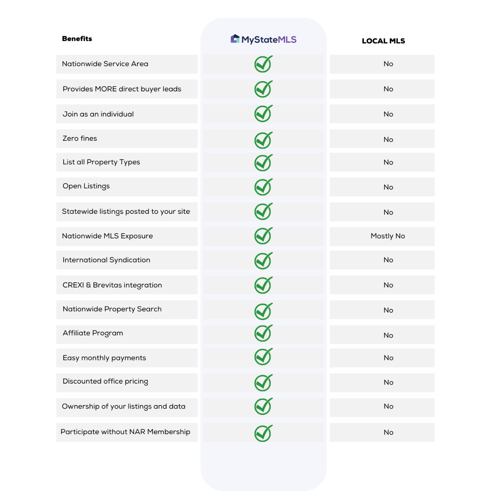Click the Benefits column header

click(x=77, y=39)
